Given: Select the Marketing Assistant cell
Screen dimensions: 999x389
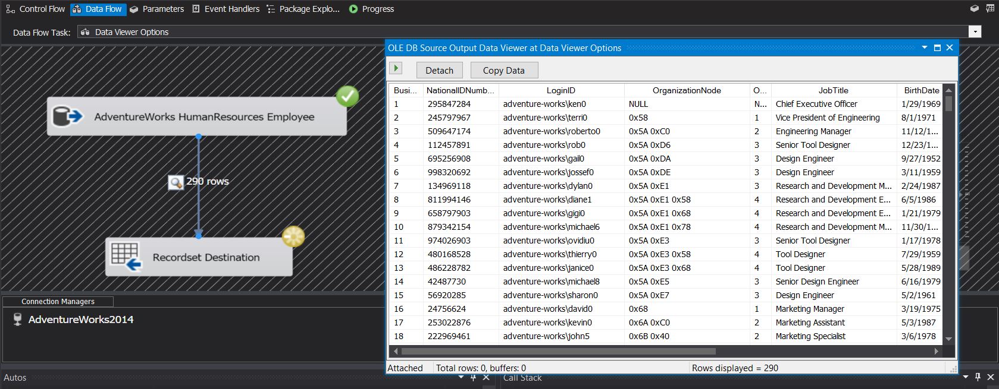Looking at the screenshot, I should [834, 322].
